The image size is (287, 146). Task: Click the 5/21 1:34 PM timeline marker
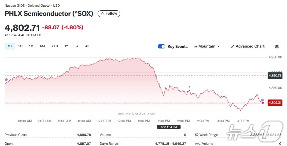(169, 127)
